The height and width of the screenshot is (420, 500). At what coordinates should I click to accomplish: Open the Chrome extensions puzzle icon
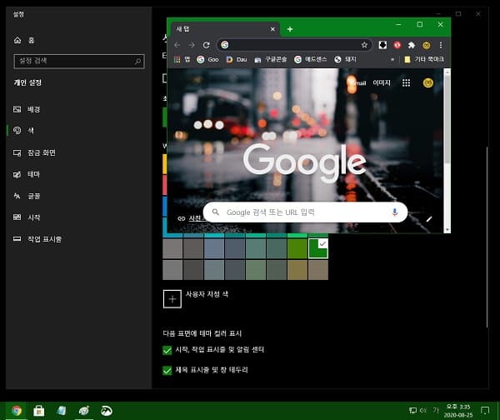click(x=412, y=45)
